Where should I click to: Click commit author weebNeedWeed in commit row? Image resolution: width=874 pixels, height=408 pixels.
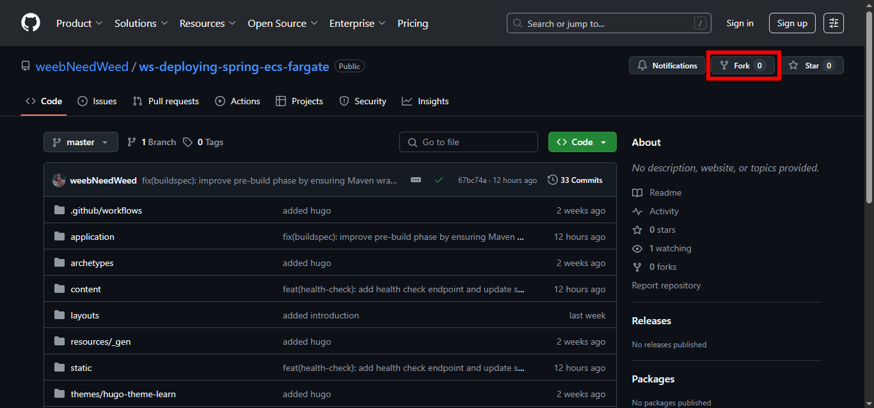(x=103, y=180)
